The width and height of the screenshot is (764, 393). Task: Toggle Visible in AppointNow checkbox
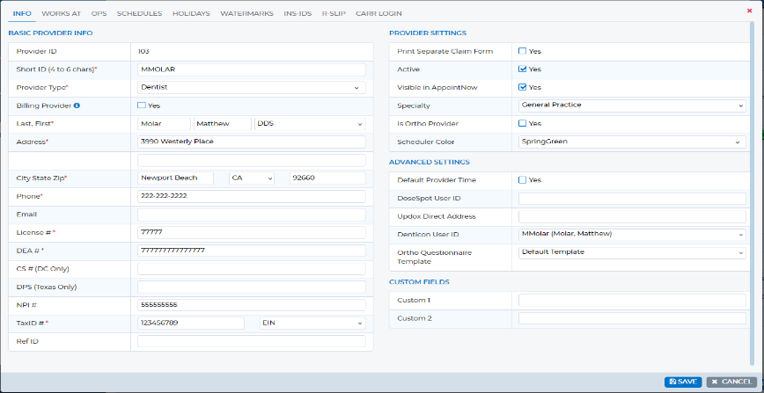(x=522, y=87)
